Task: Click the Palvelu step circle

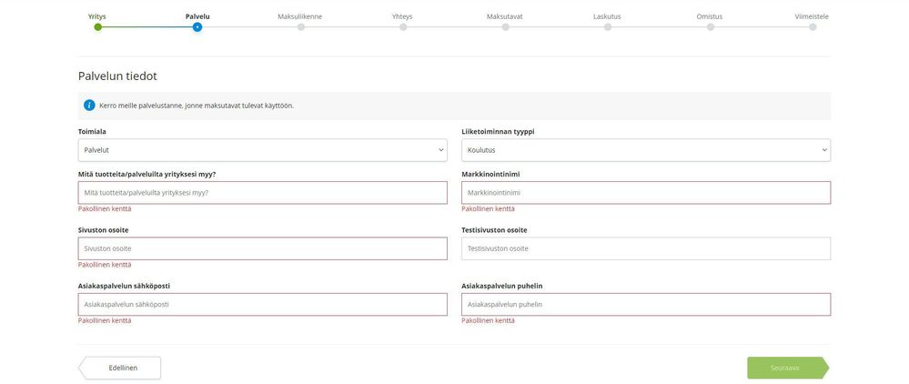Action: (x=197, y=26)
